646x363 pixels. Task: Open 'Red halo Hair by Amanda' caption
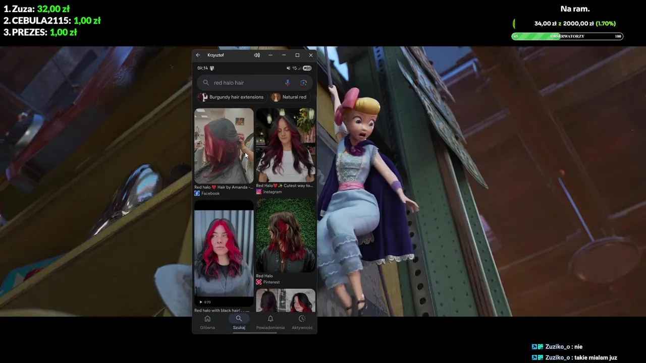coord(224,187)
